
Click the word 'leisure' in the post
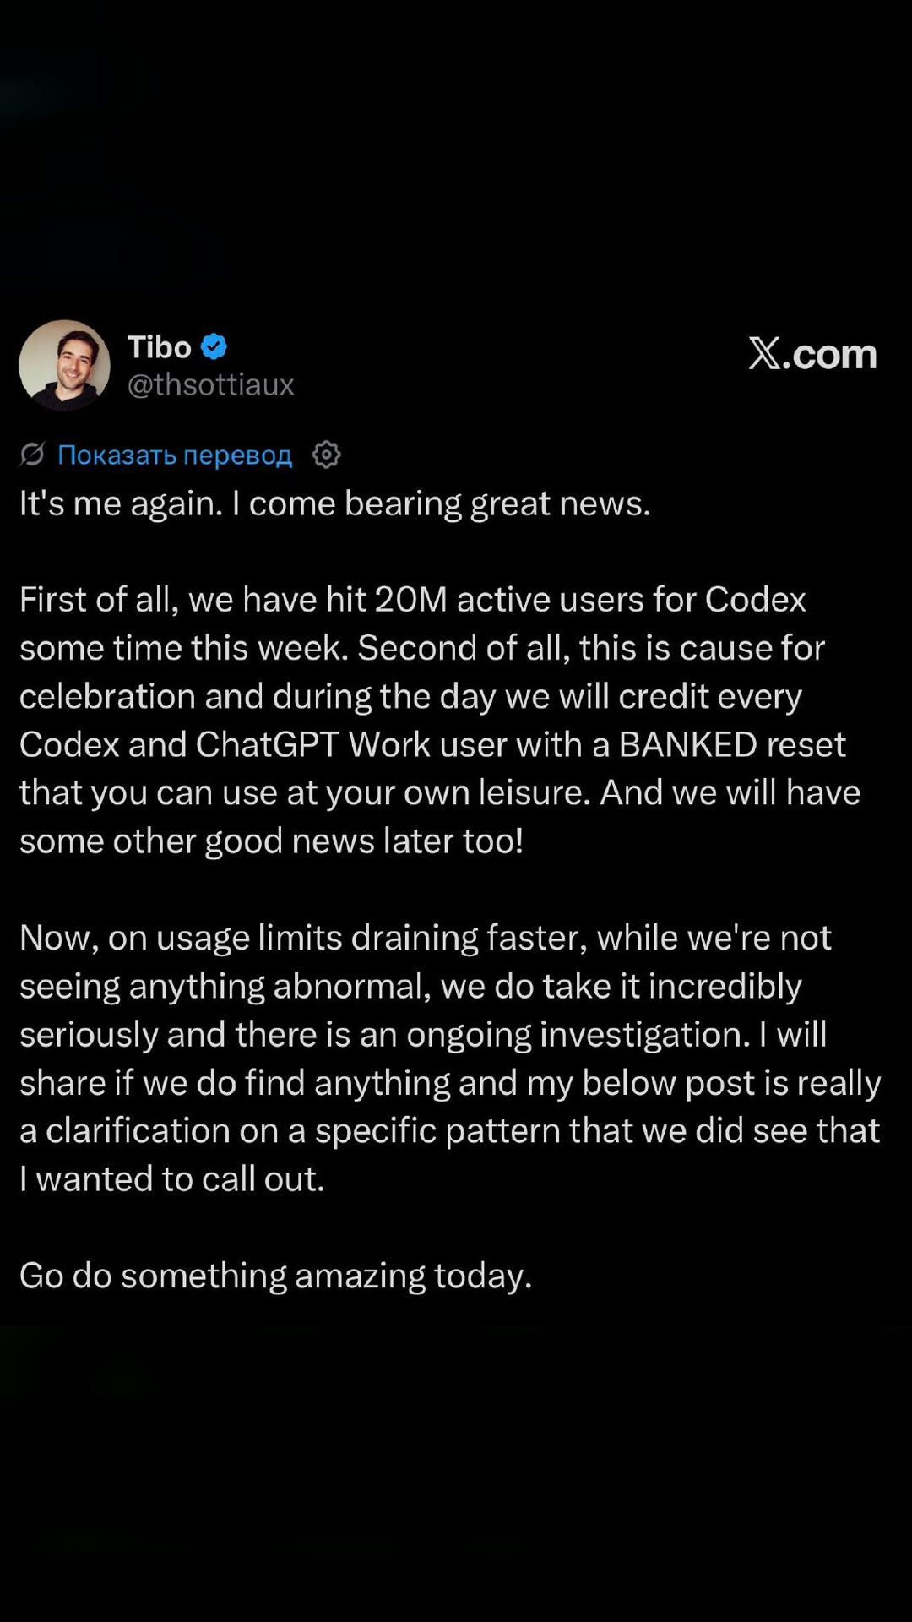[x=535, y=792]
